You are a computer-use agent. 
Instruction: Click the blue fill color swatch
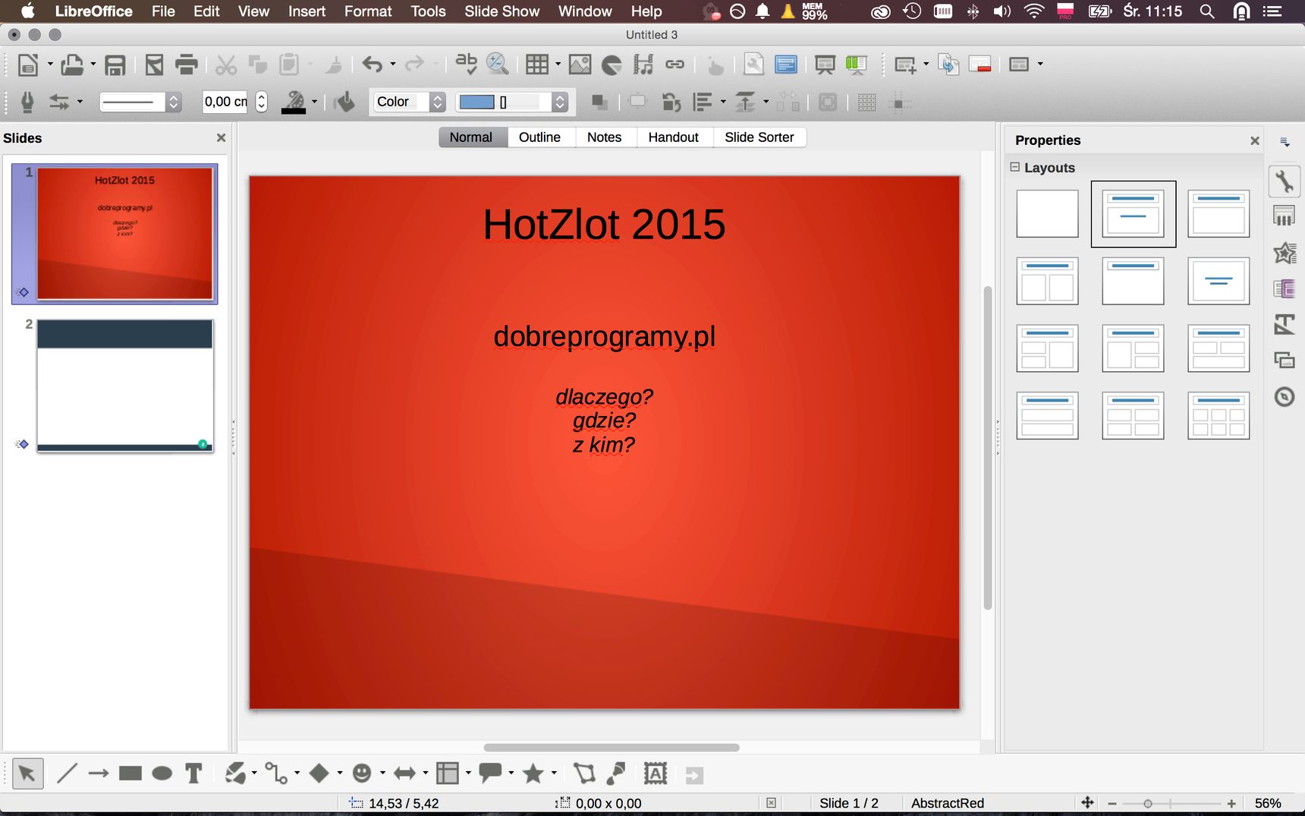(476, 102)
